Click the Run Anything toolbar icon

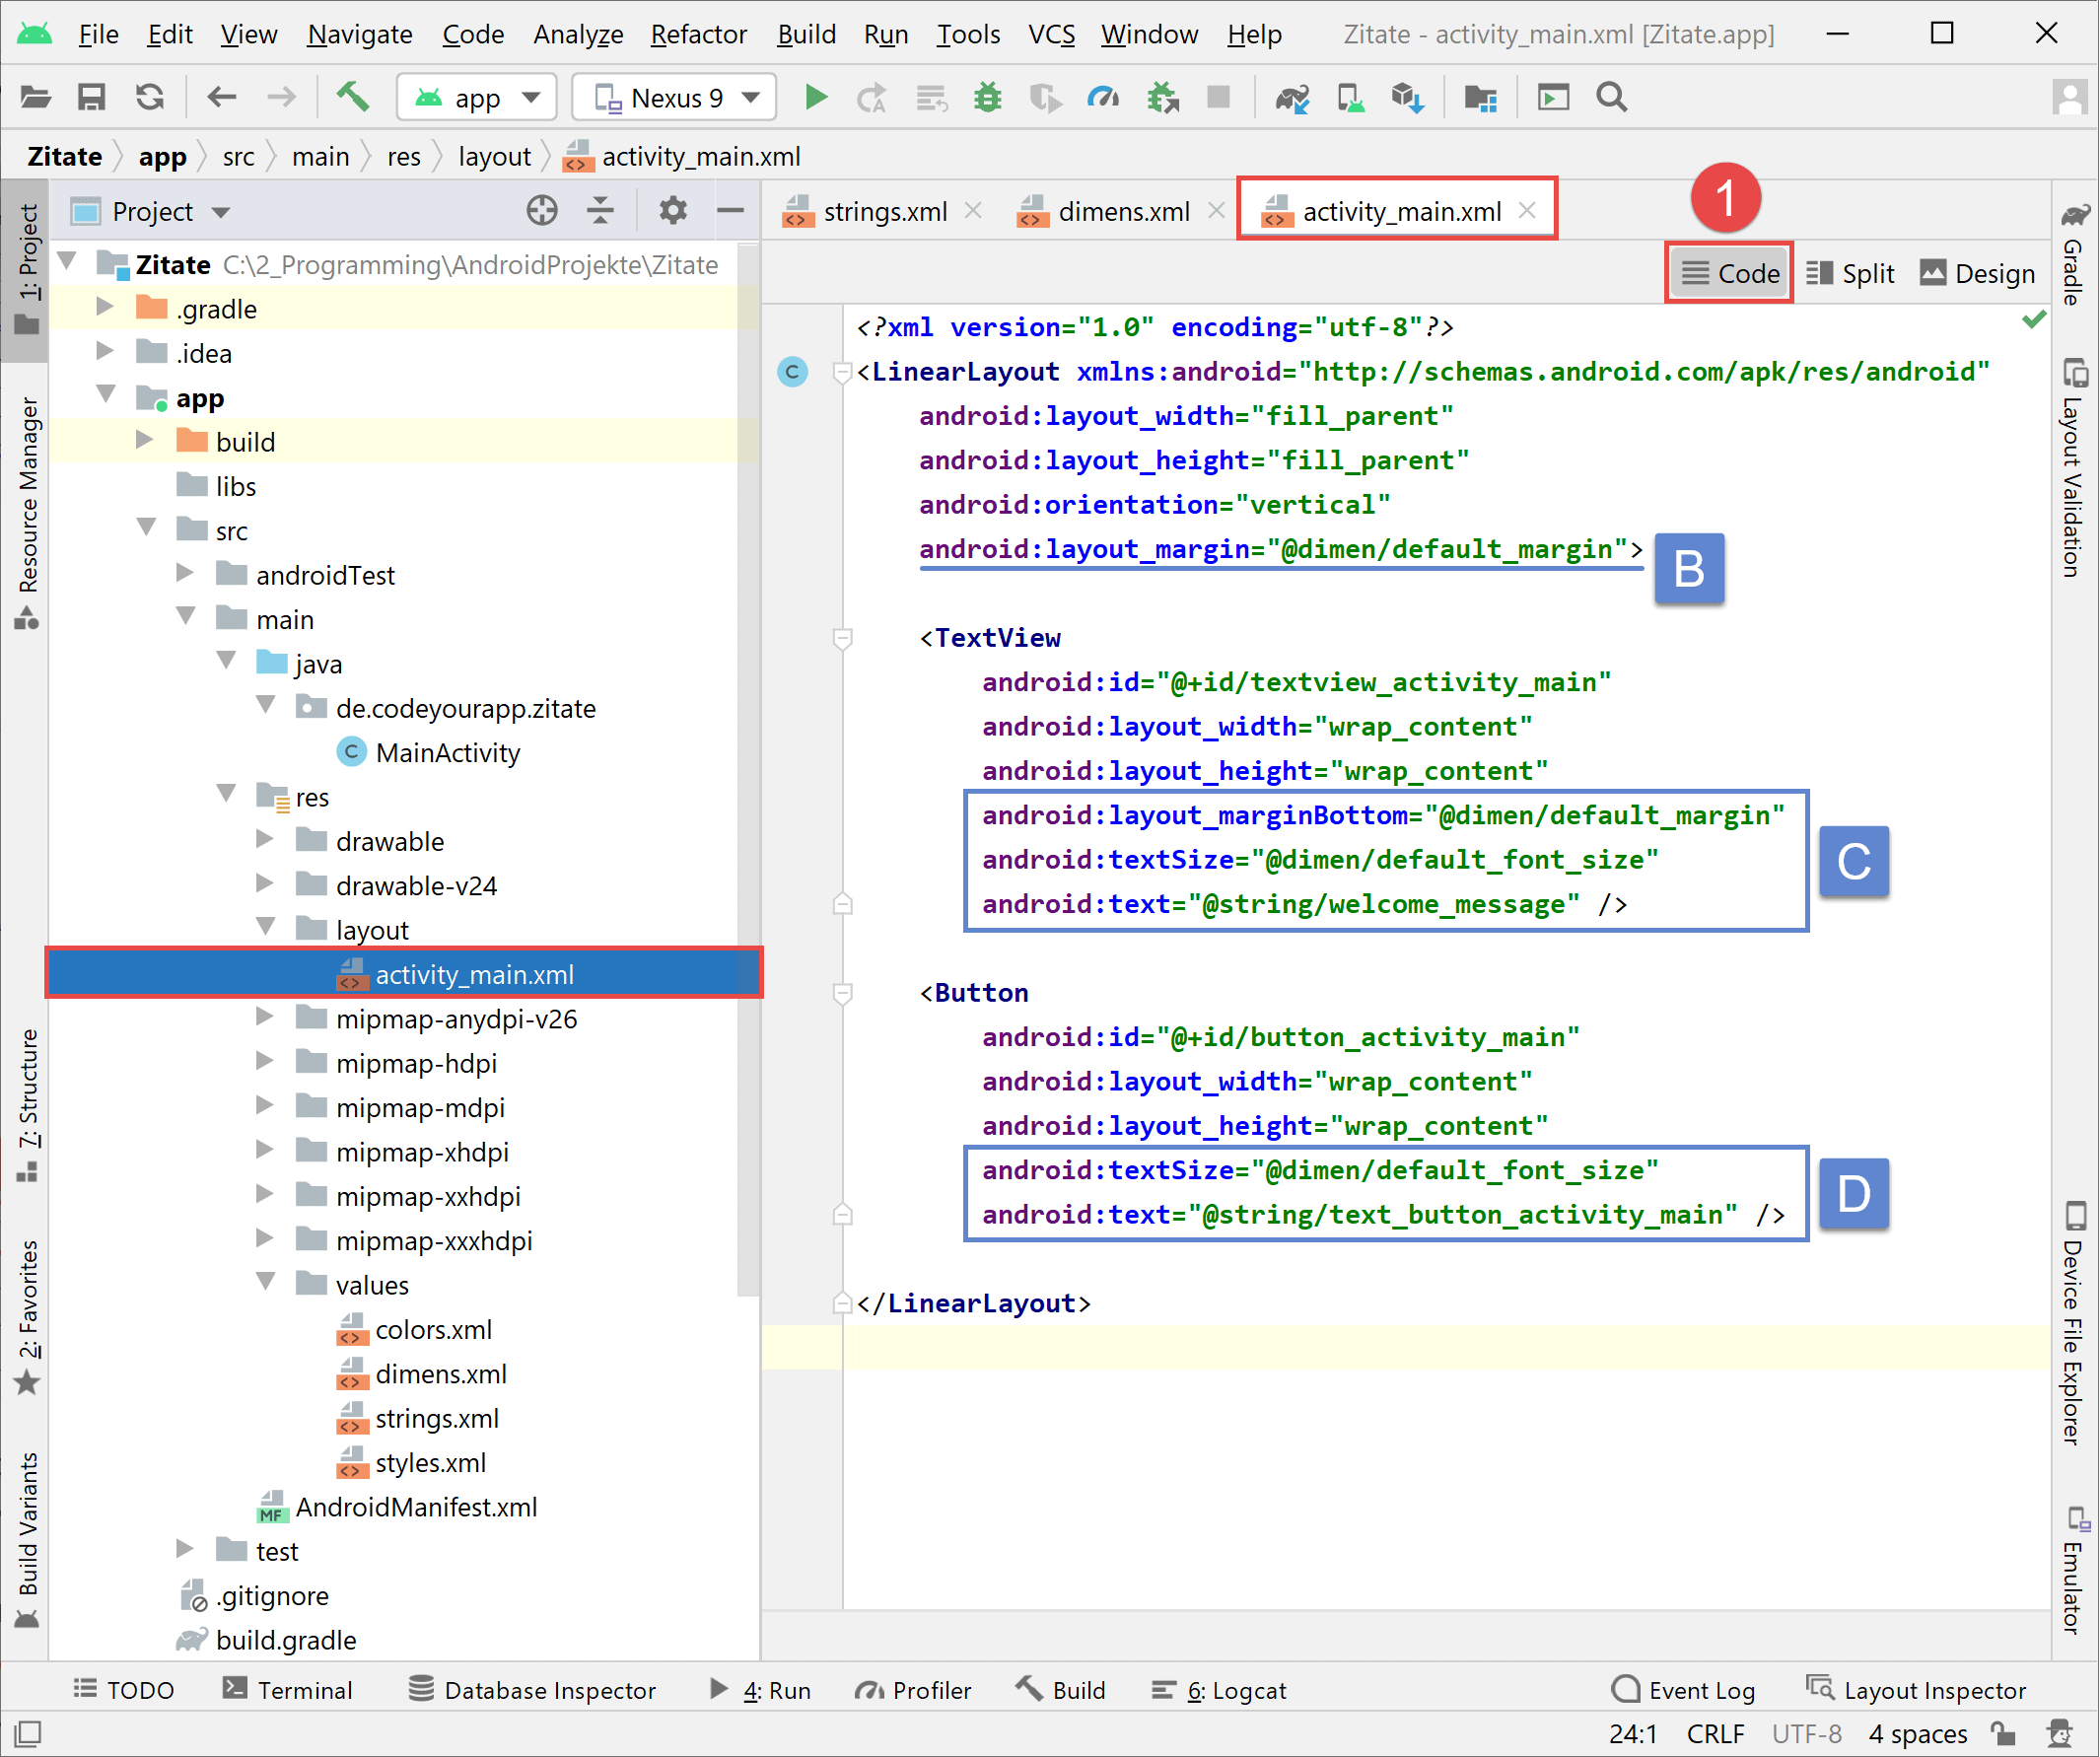click(x=1553, y=98)
